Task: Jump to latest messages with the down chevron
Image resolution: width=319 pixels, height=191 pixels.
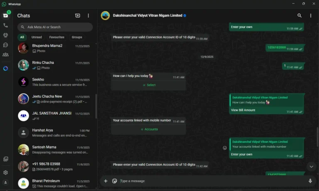Action: 311,167
